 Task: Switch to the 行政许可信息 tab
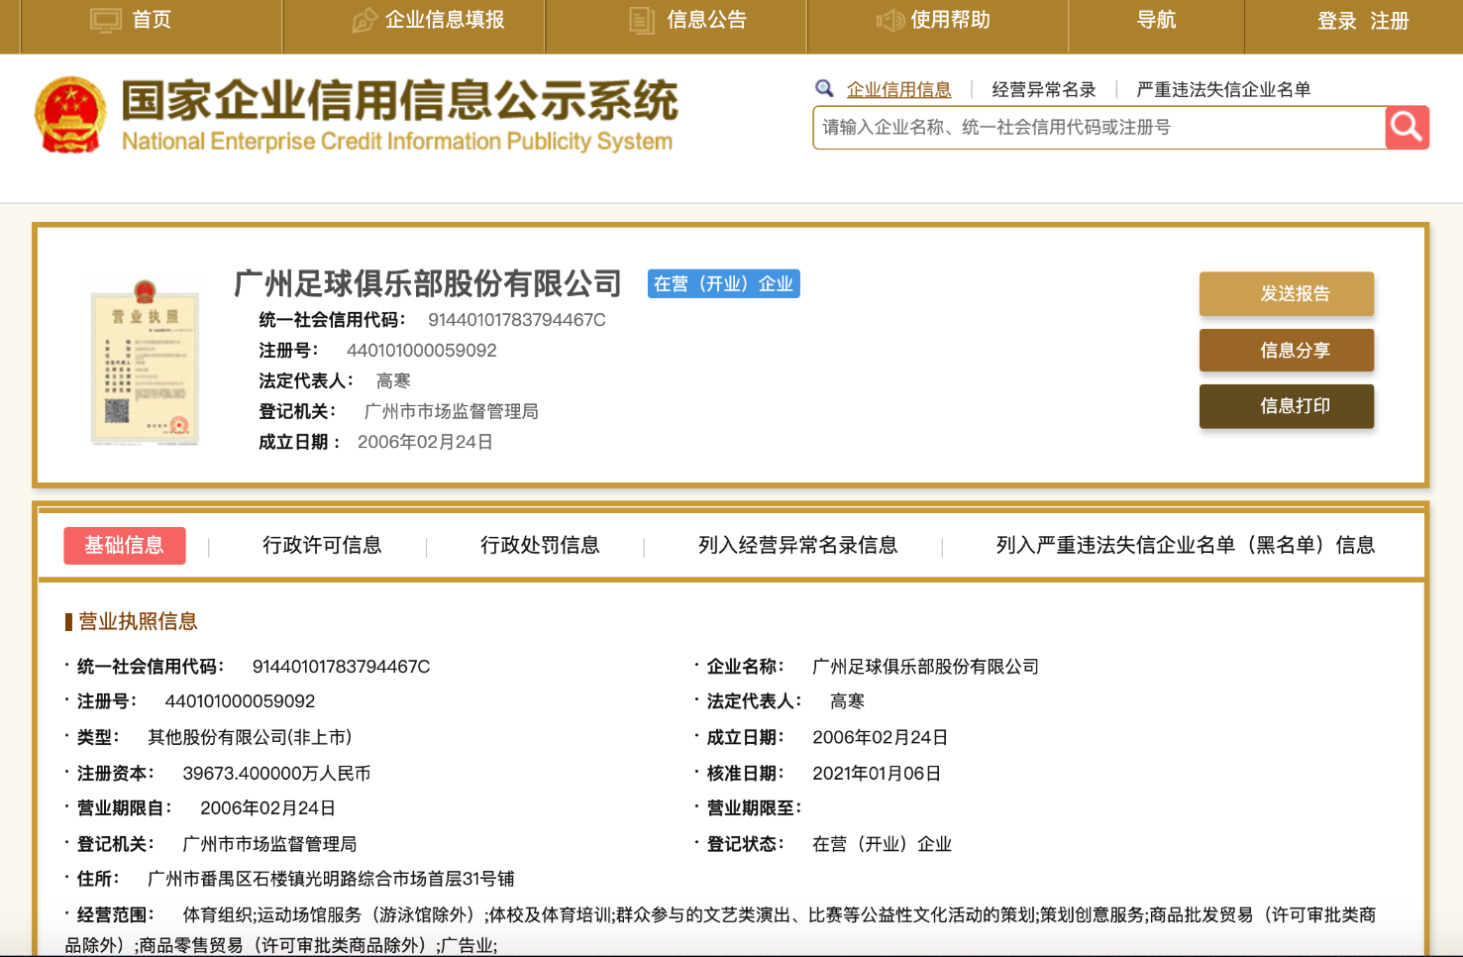coord(322,545)
